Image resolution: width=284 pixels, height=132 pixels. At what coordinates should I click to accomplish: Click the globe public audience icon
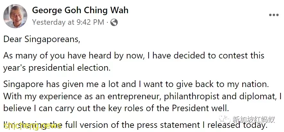tap(114, 22)
